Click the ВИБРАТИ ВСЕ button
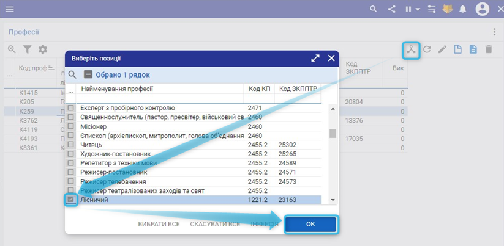The height and width of the screenshot is (246, 504). pyautogui.click(x=159, y=224)
